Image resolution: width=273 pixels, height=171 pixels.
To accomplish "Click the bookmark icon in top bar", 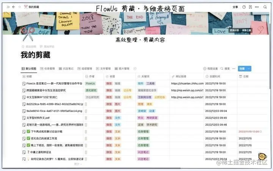I will tap(250, 7).
